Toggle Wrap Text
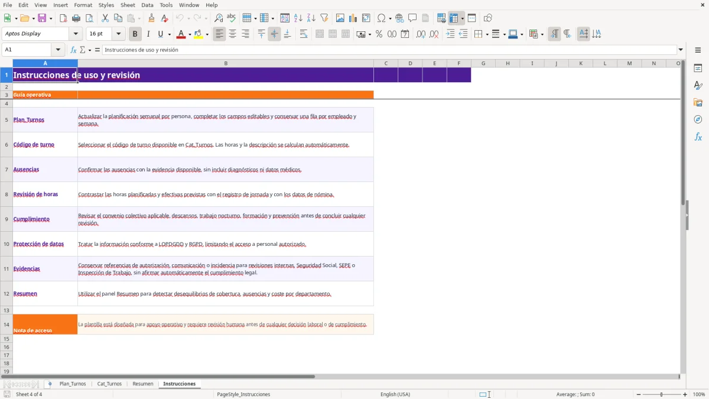 (304, 34)
